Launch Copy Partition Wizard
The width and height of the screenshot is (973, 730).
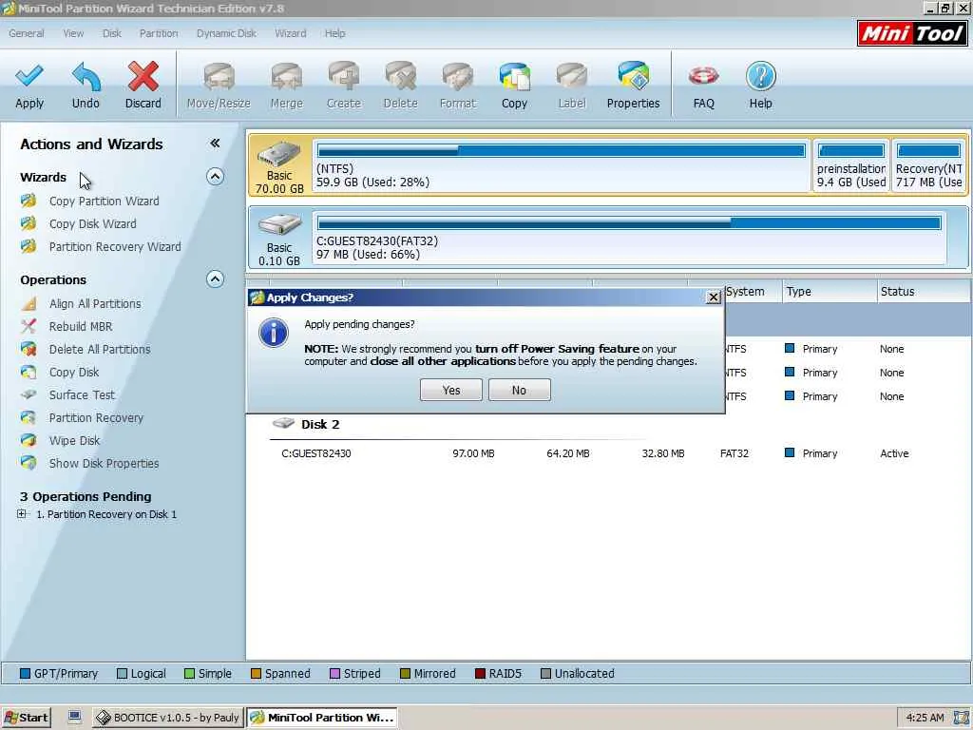[105, 202]
